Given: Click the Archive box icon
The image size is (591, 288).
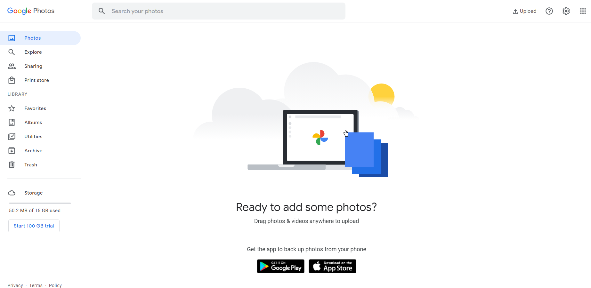Looking at the screenshot, I should click(x=12, y=151).
